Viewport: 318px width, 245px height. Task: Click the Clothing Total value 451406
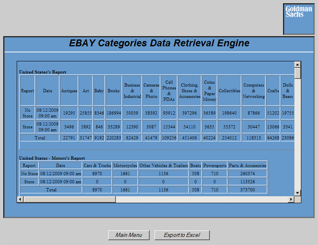click(189, 137)
